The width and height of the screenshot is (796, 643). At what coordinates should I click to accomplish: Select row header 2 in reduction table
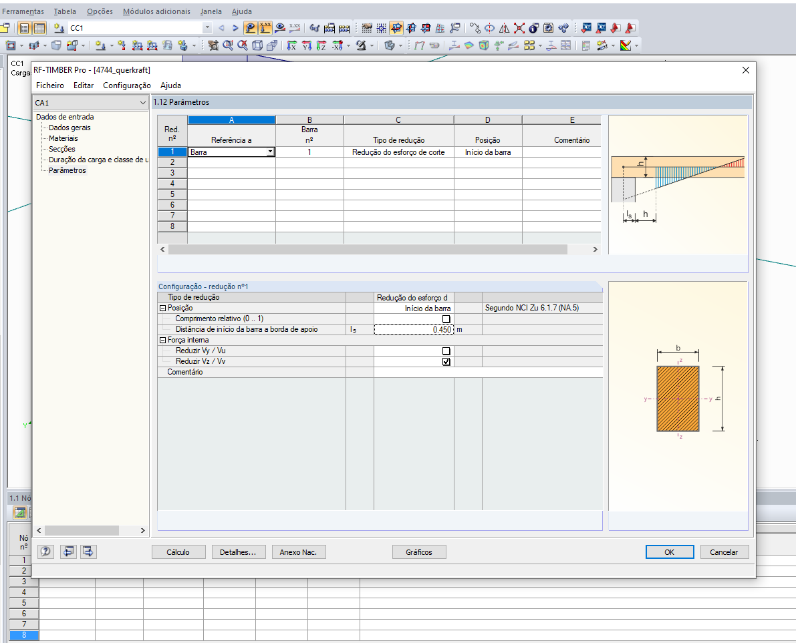[x=172, y=162]
